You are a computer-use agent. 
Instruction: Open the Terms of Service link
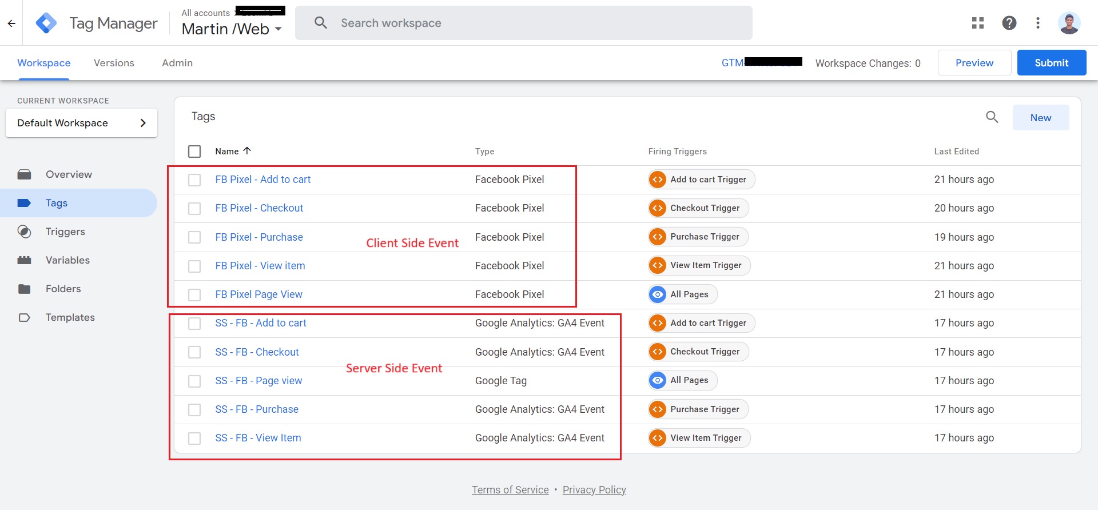(510, 490)
